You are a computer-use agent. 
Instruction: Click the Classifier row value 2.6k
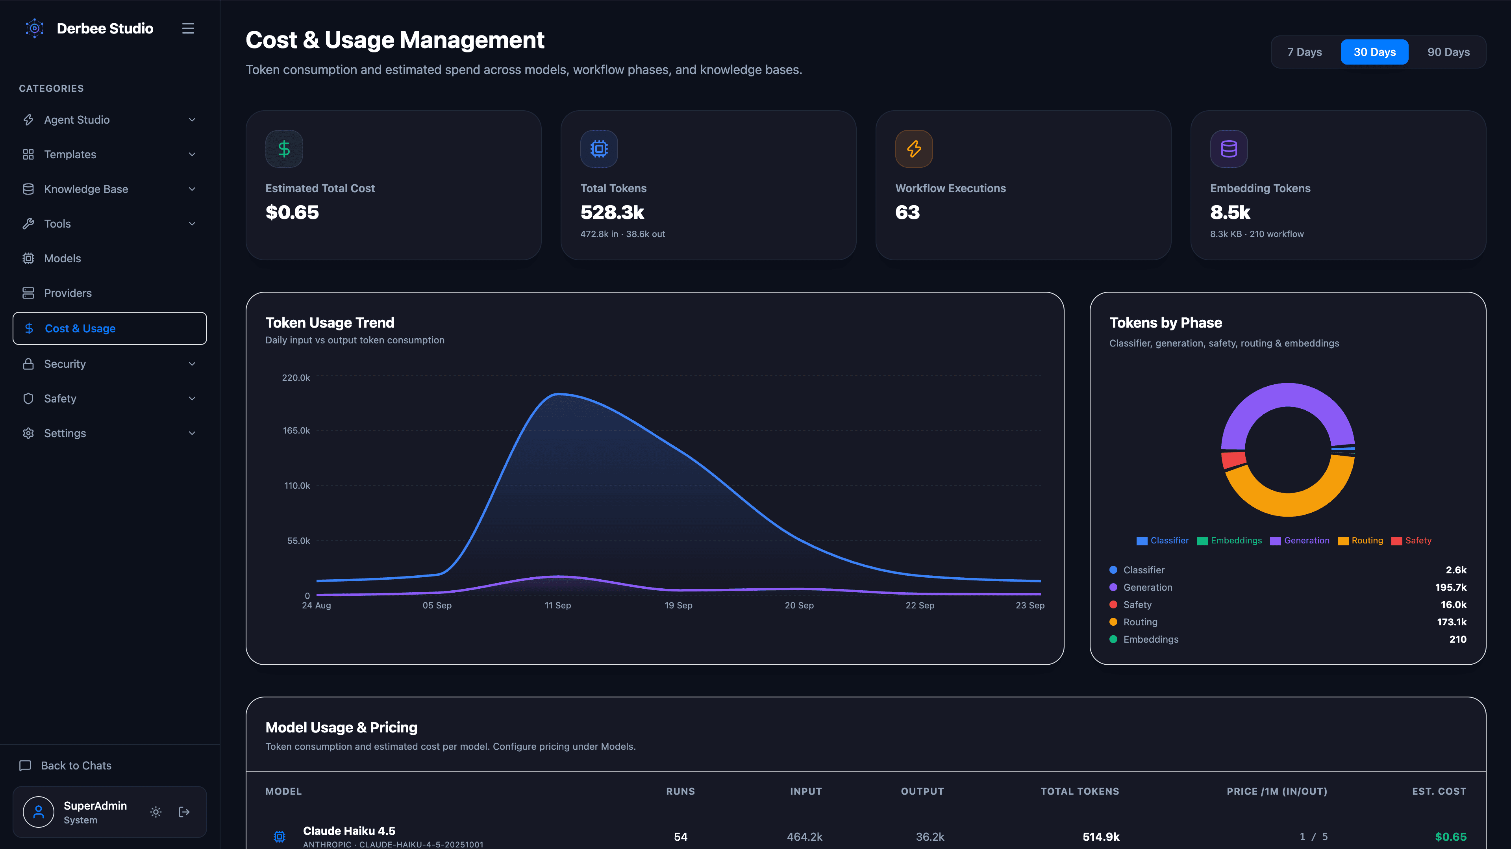coord(1456,570)
